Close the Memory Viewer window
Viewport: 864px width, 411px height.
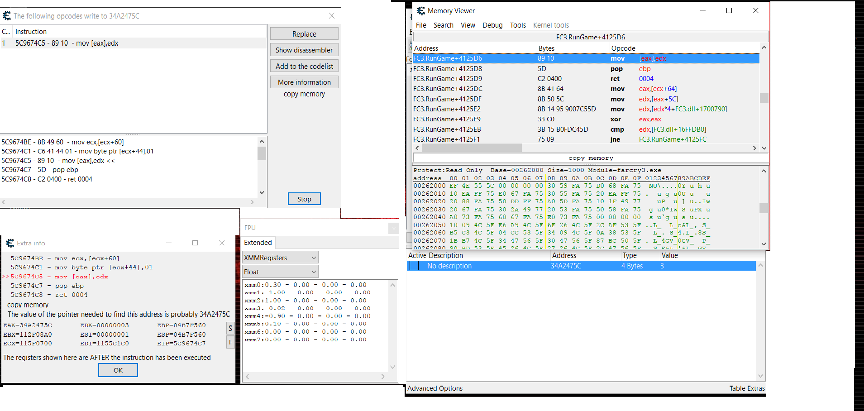[x=756, y=11]
